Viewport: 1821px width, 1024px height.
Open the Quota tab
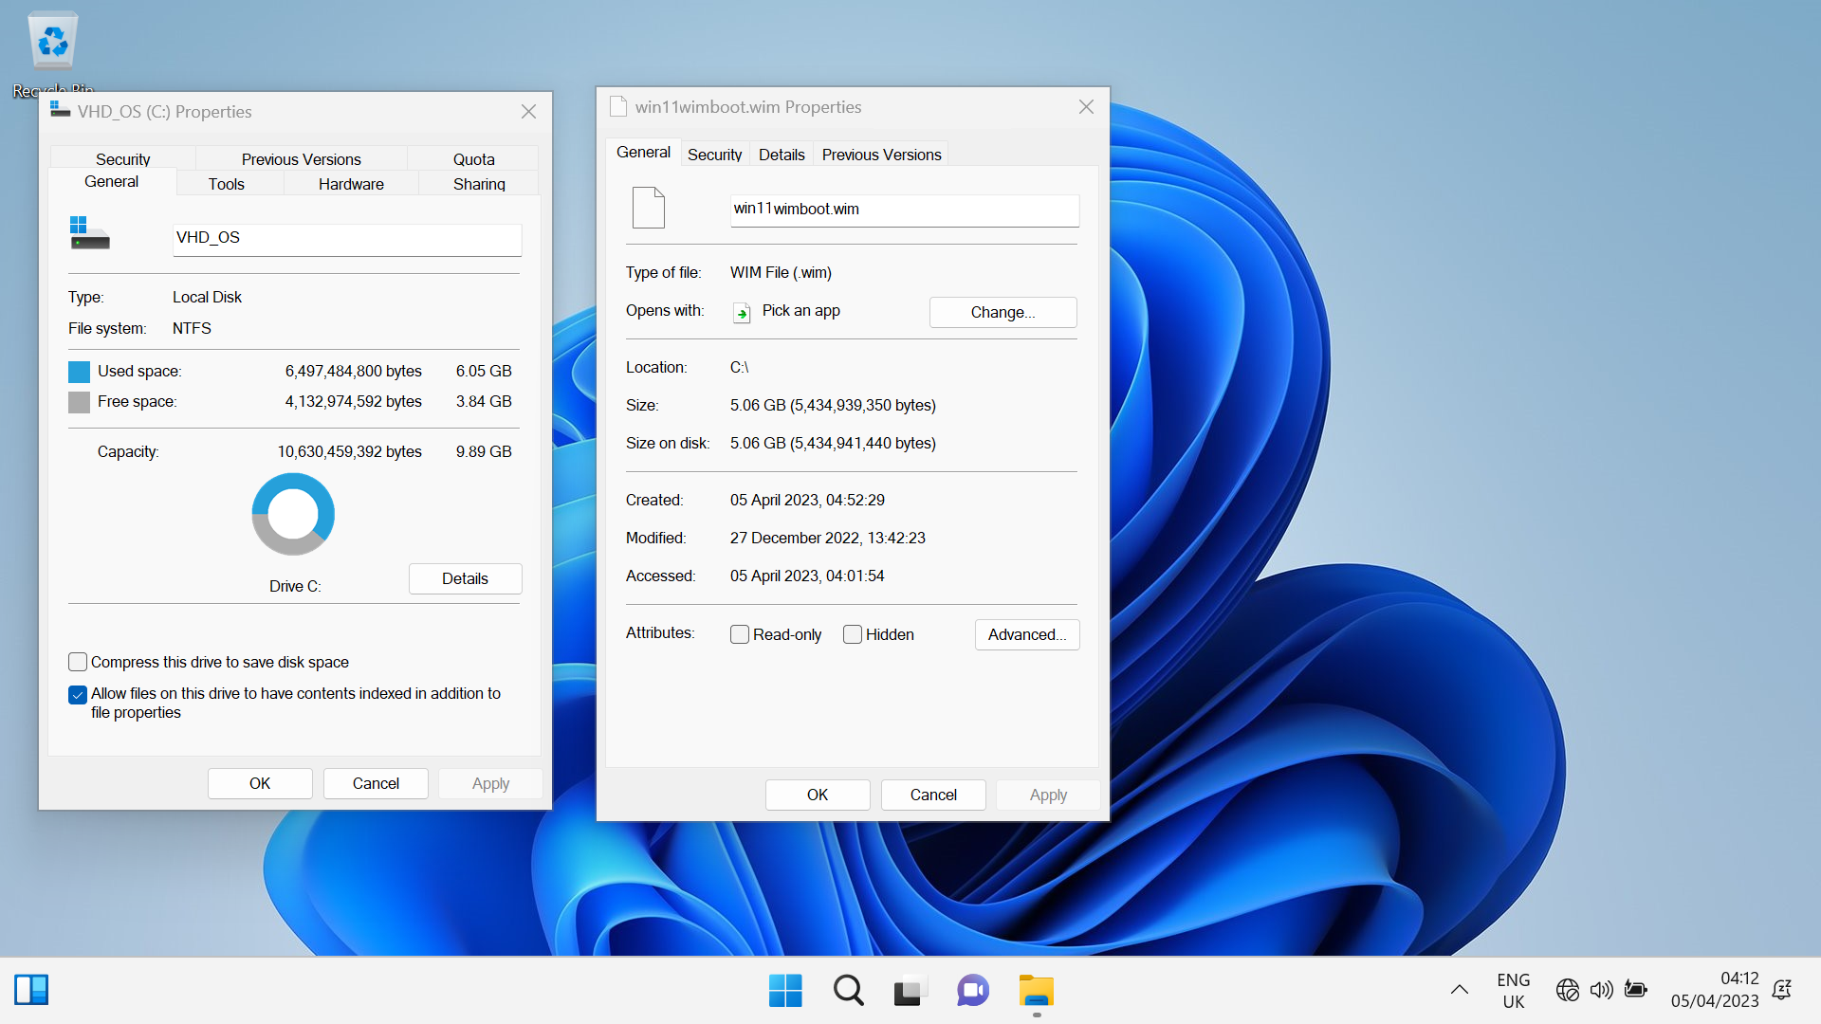coord(473,158)
